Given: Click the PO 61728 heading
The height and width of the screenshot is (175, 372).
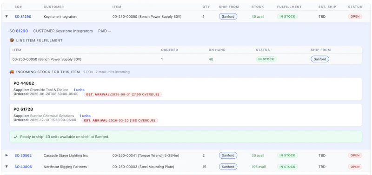Looking at the screenshot, I should tap(23, 109).
